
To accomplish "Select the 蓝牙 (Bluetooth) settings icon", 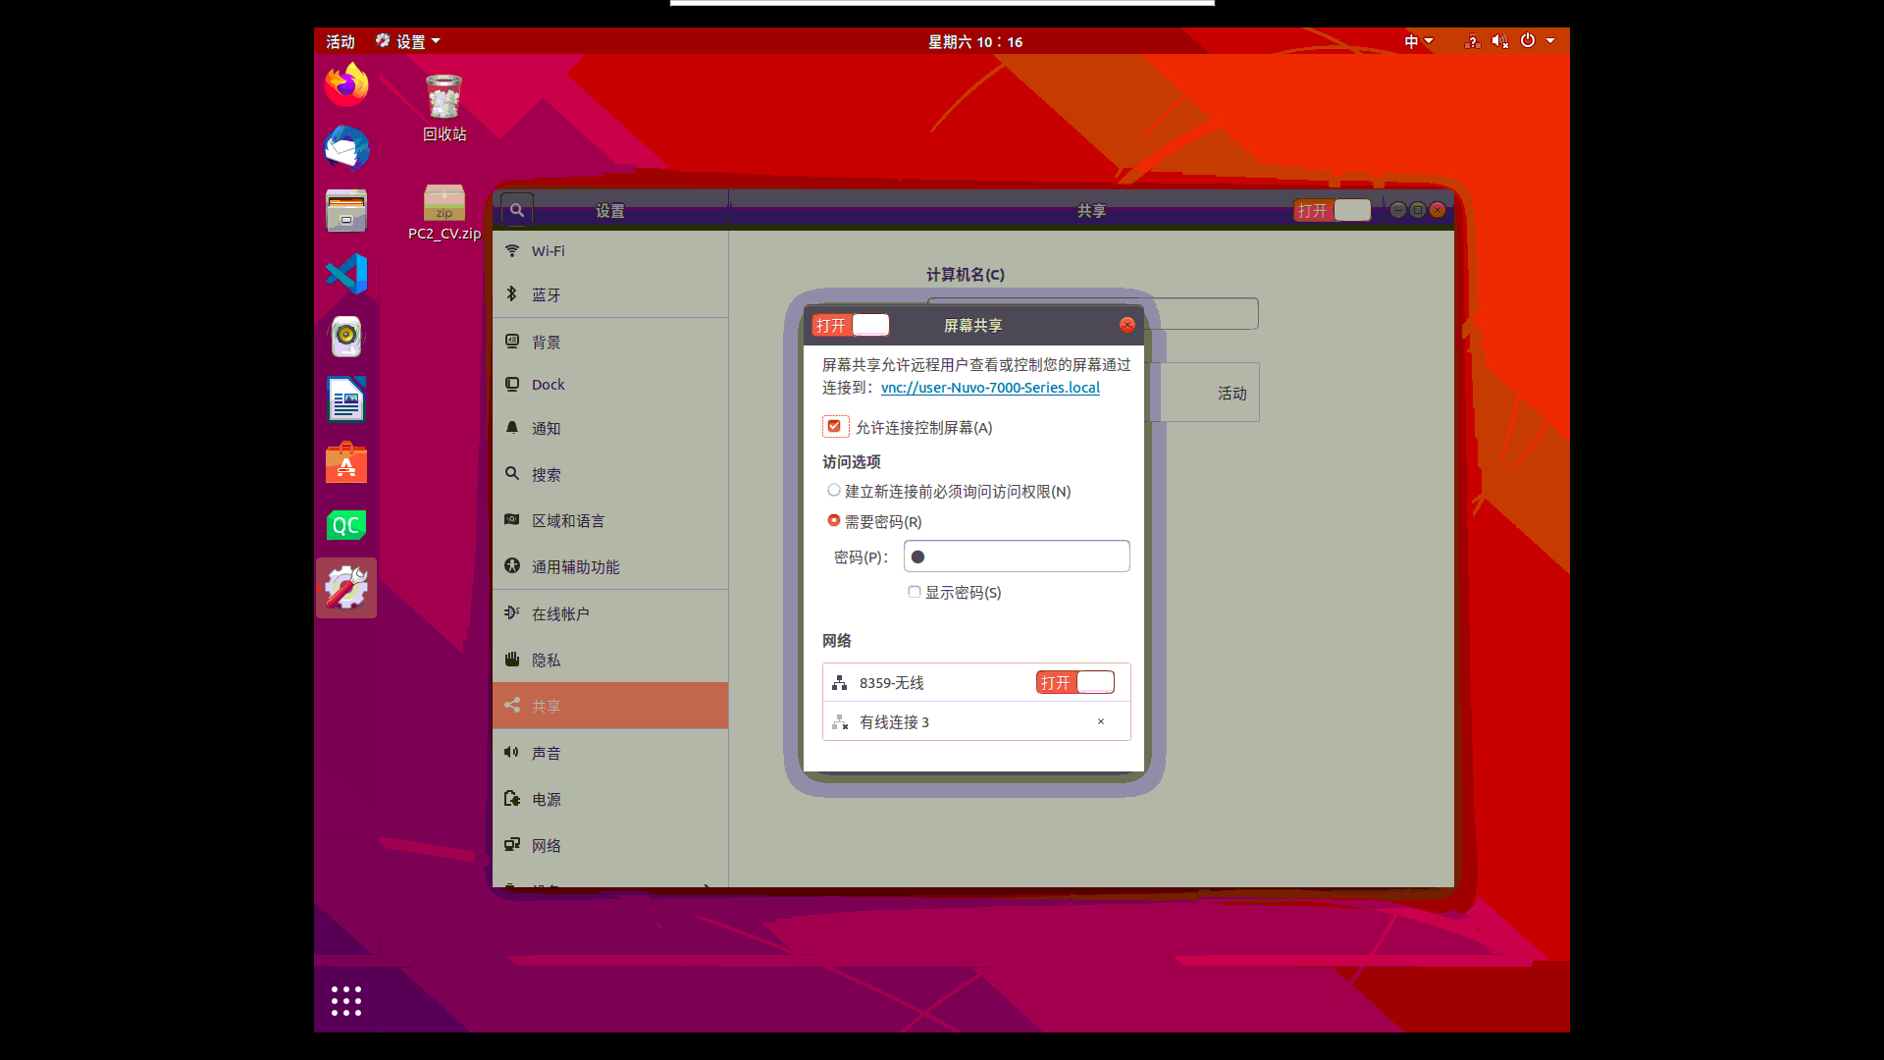I will (x=547, y=294).
